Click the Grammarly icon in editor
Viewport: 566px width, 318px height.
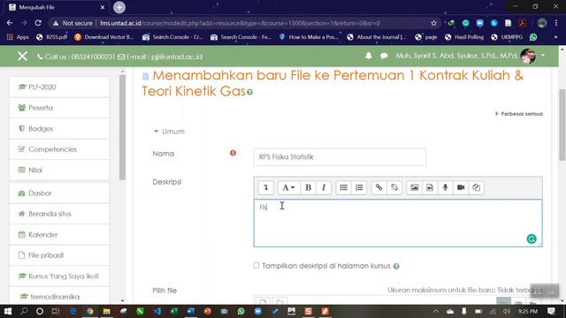(x=532, y=238)
